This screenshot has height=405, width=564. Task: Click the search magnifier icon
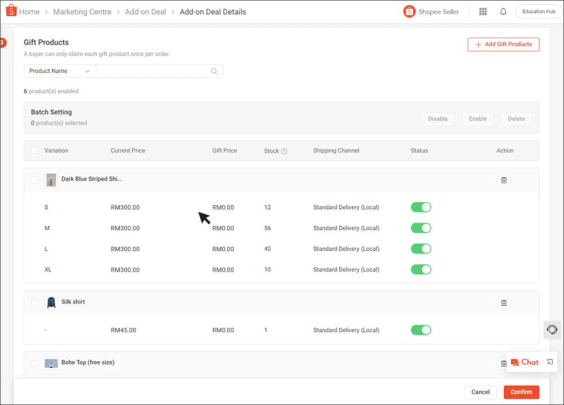(x=214, y=71)
